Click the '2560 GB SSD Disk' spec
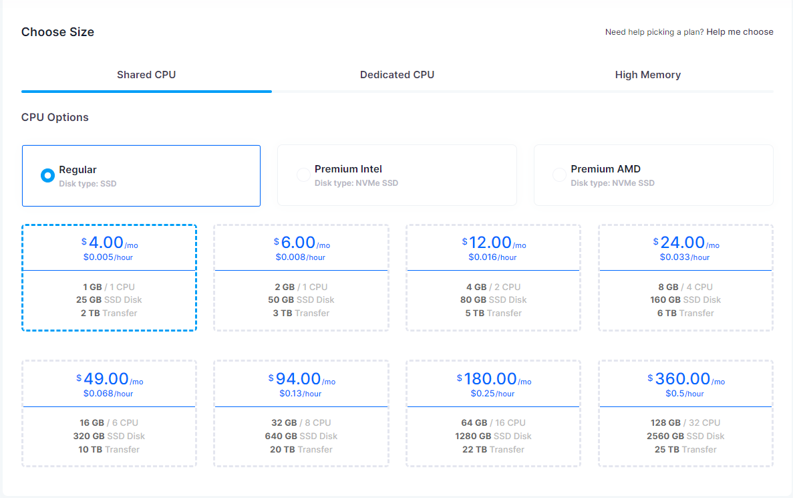Viewport: 793px width, 498px height. point(686,437)
